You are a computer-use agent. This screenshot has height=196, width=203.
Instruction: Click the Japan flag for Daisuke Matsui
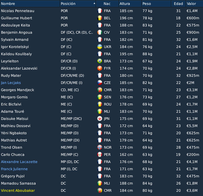[100, 119]
